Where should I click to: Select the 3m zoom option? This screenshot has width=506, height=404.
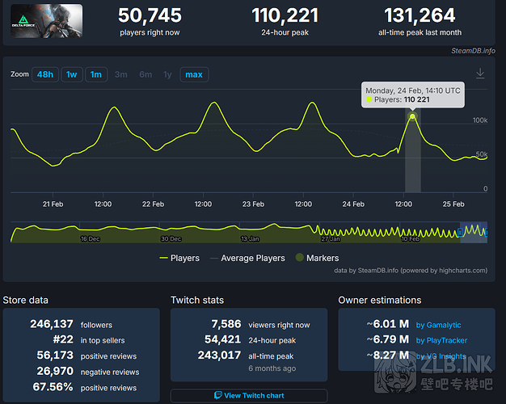(120, 74)
